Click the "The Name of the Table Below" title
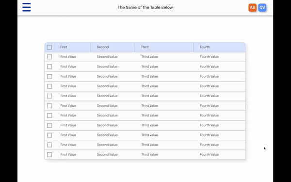The width and height of the screenshot is (291, 182). pyautogui.click(x=145, y=7)
